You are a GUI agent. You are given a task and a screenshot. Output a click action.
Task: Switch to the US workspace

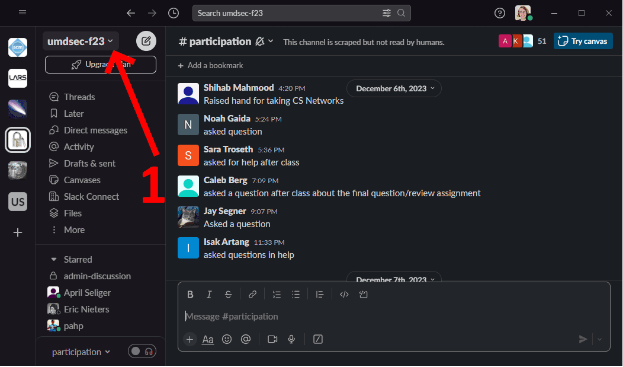pyautogui.click(x=18, y=202)
